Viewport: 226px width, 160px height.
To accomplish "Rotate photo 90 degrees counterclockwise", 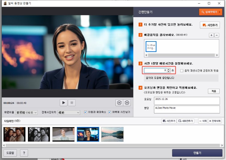I will click(119, 103).
